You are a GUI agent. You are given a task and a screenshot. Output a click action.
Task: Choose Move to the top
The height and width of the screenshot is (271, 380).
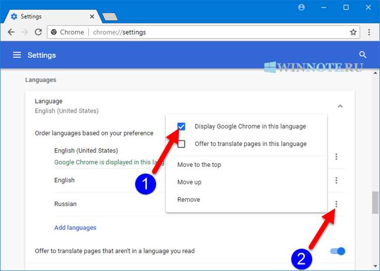(x=199, y=164)
